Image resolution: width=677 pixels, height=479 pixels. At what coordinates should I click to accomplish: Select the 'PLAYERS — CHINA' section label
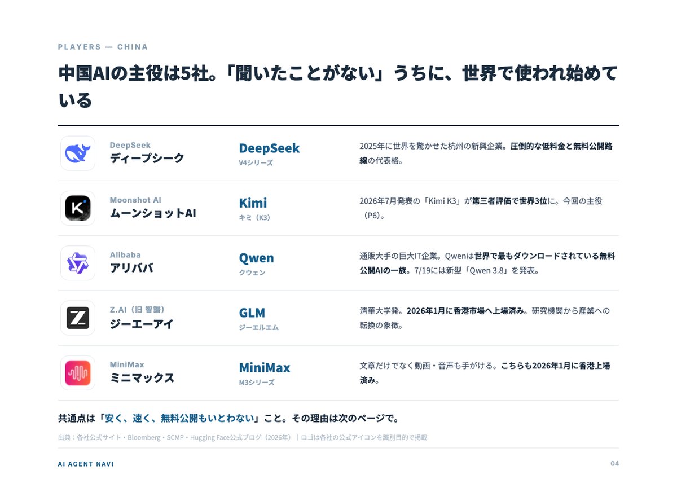tap(103, 47)
